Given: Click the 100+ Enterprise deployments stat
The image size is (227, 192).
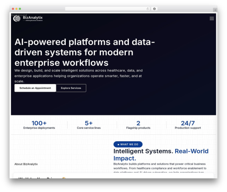Looking at the screenshot, I should (x=39, y=125).
